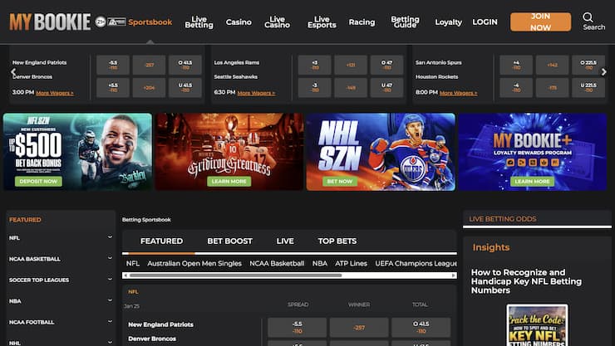Open Betting Guide menu item
Image resolution: width=615 pixels, height=346 pixels.
click(405, 22)
